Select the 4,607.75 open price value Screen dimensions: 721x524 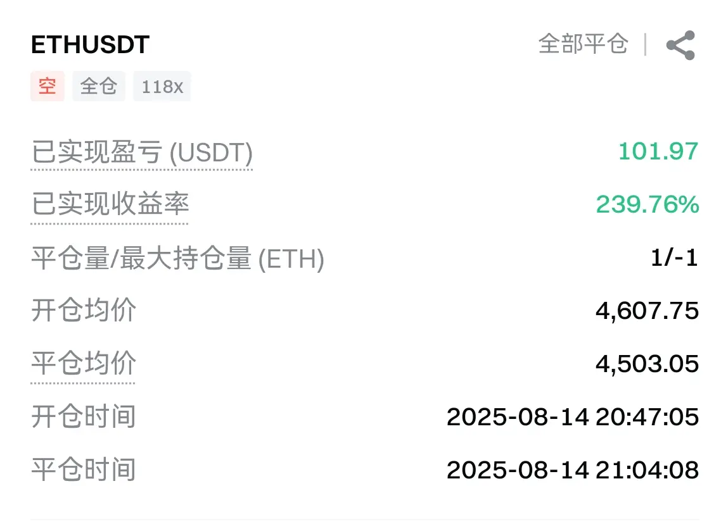[x=647, y=311]
